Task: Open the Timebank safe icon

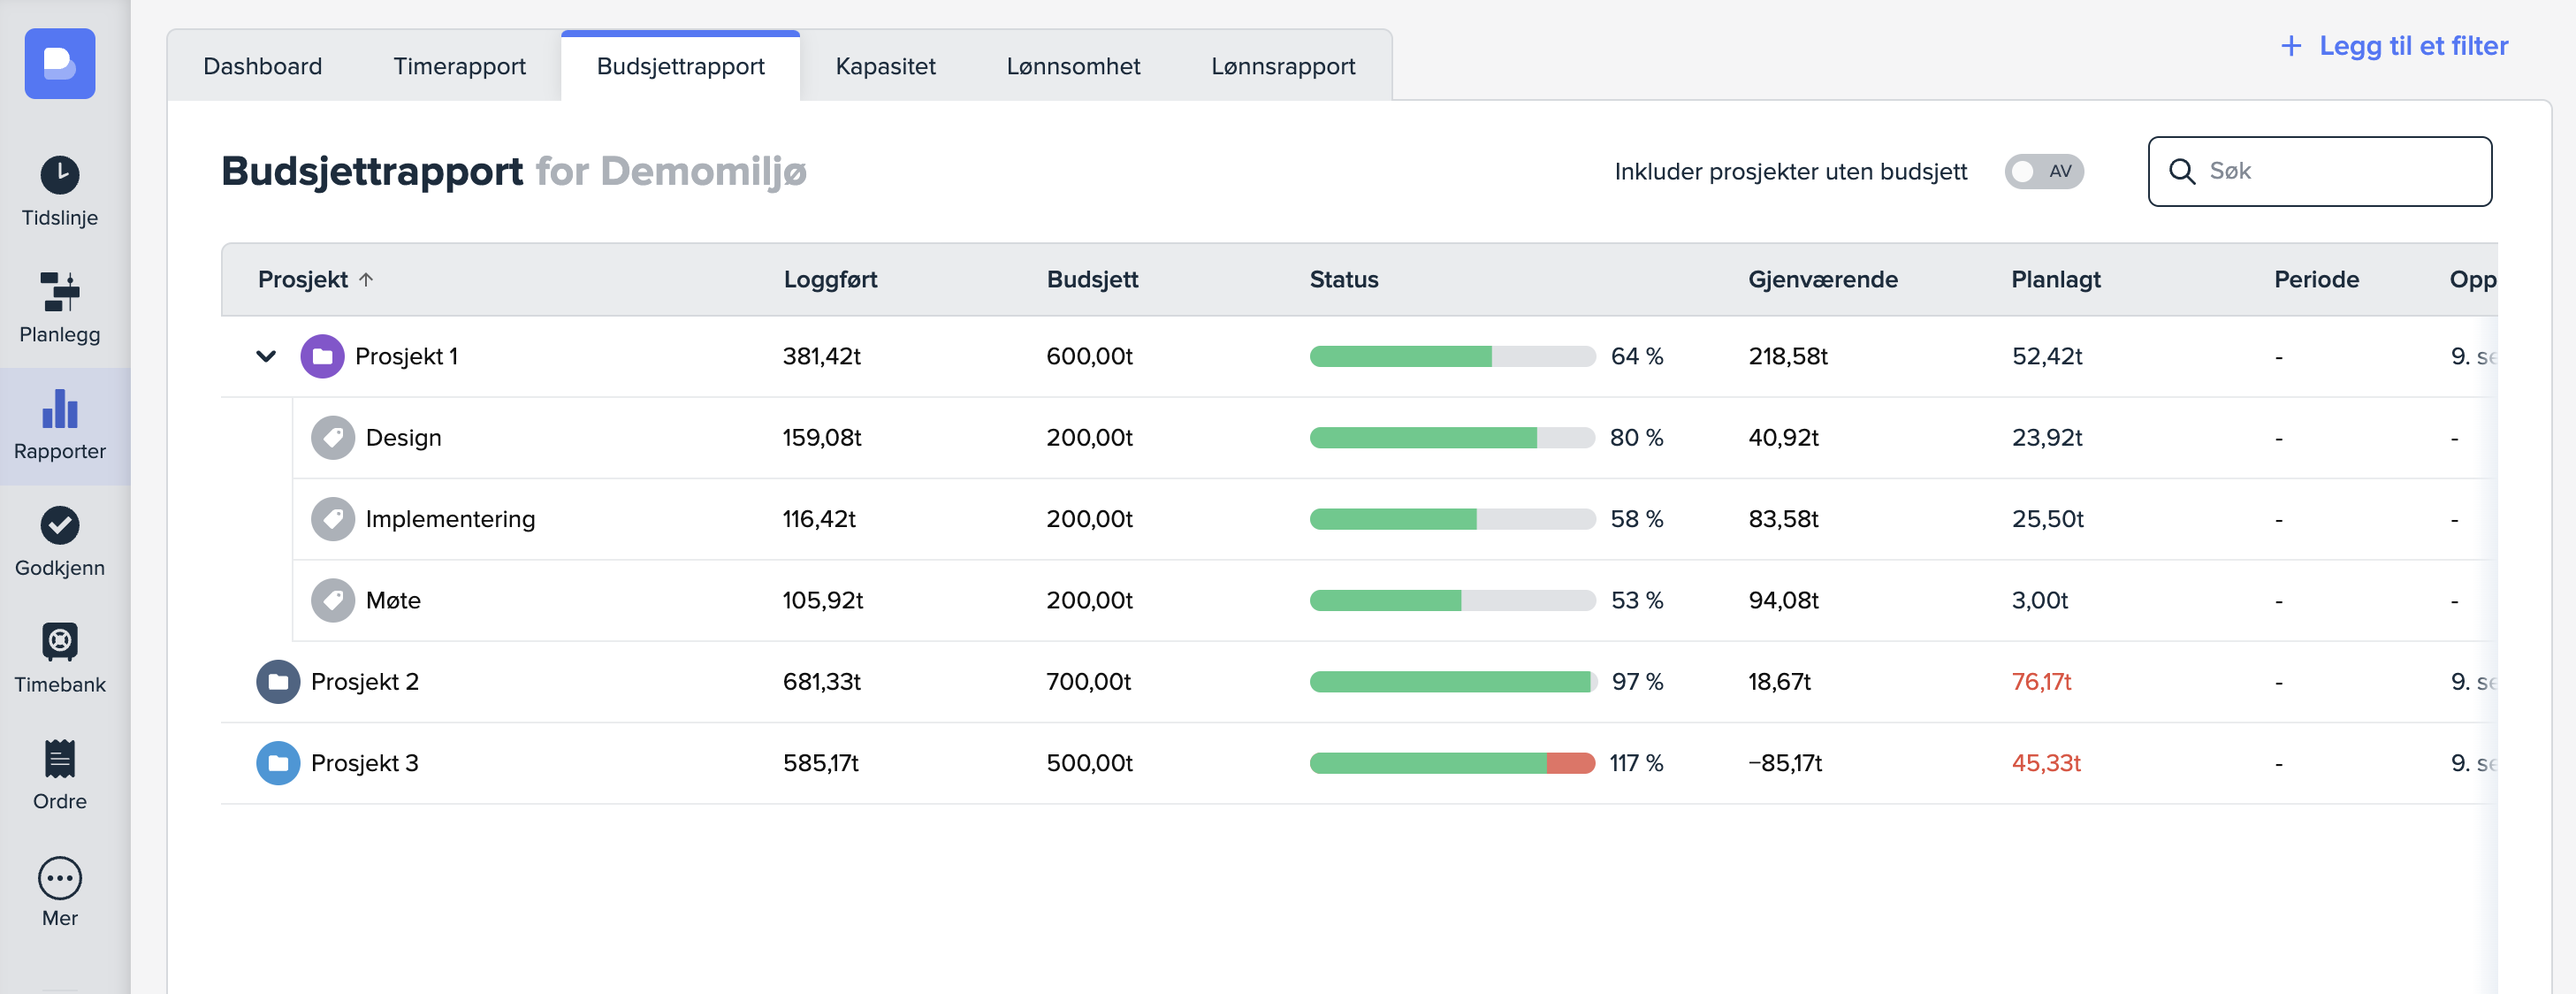Action: pyautogui.click(x=60, y=642)
